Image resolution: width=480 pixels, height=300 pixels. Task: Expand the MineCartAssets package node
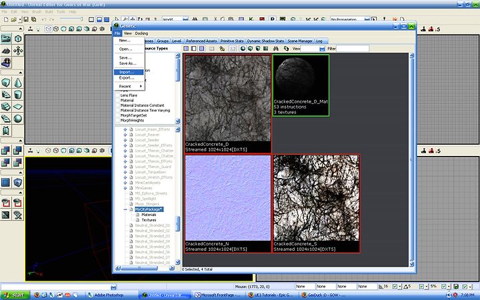click(x=125, y=183)
